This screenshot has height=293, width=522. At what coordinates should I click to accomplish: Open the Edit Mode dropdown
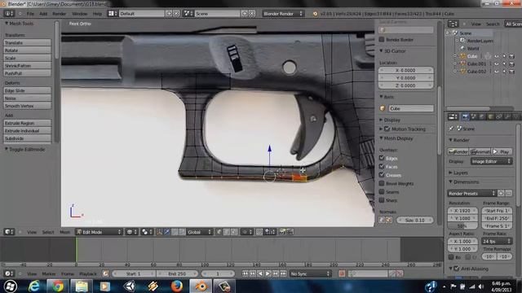click(99, 232)
